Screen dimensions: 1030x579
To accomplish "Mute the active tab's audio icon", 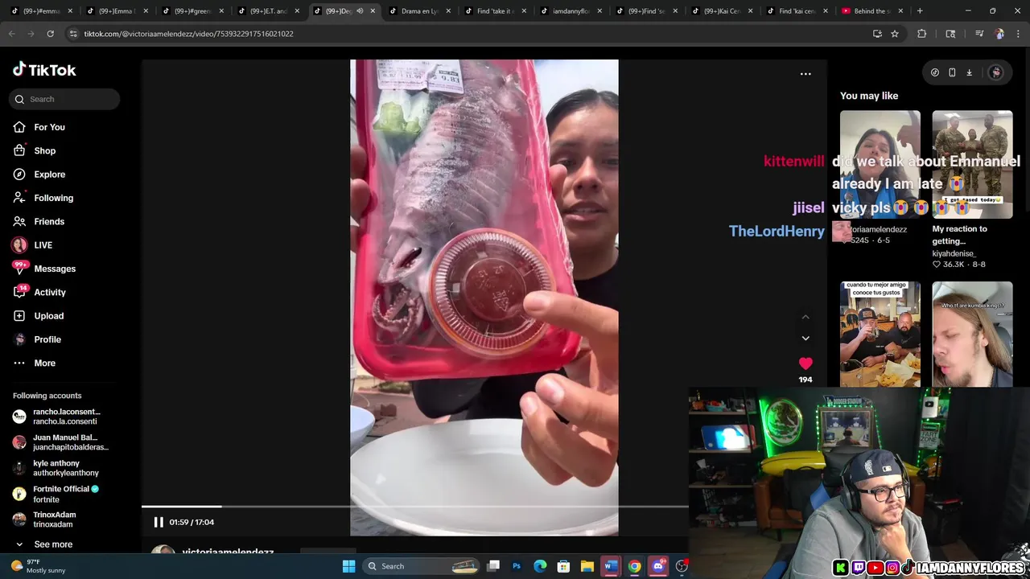I will coord(360,11).
